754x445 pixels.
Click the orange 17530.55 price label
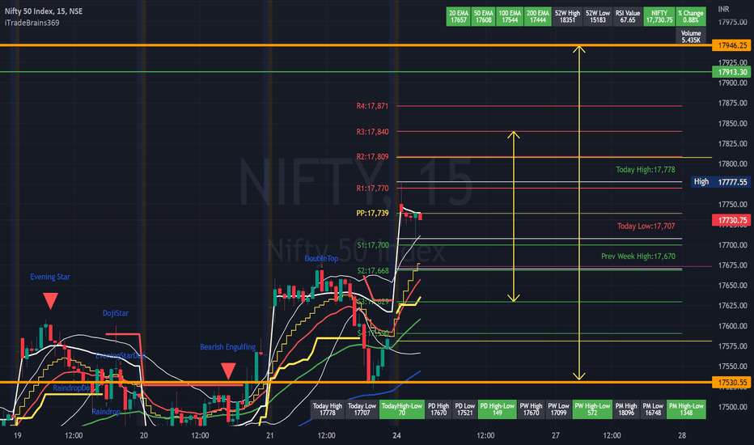click(732, 383)
